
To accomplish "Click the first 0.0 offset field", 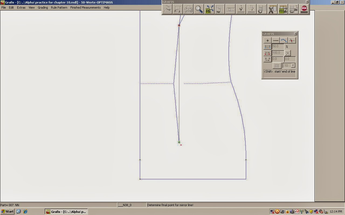I will [278, 59].
